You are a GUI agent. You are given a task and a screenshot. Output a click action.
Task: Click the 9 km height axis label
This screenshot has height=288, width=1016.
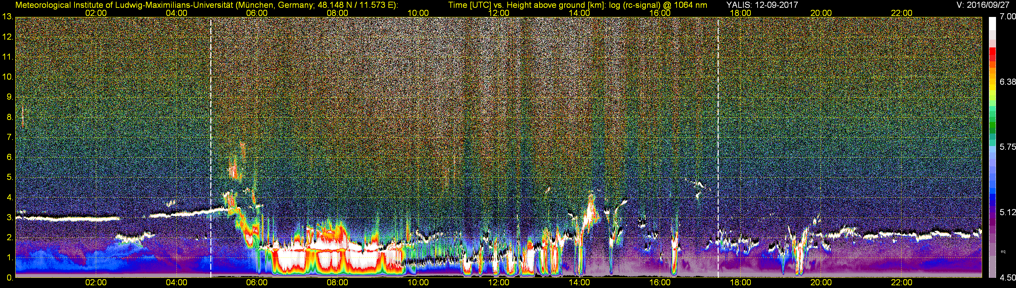(x=9, y=97)
